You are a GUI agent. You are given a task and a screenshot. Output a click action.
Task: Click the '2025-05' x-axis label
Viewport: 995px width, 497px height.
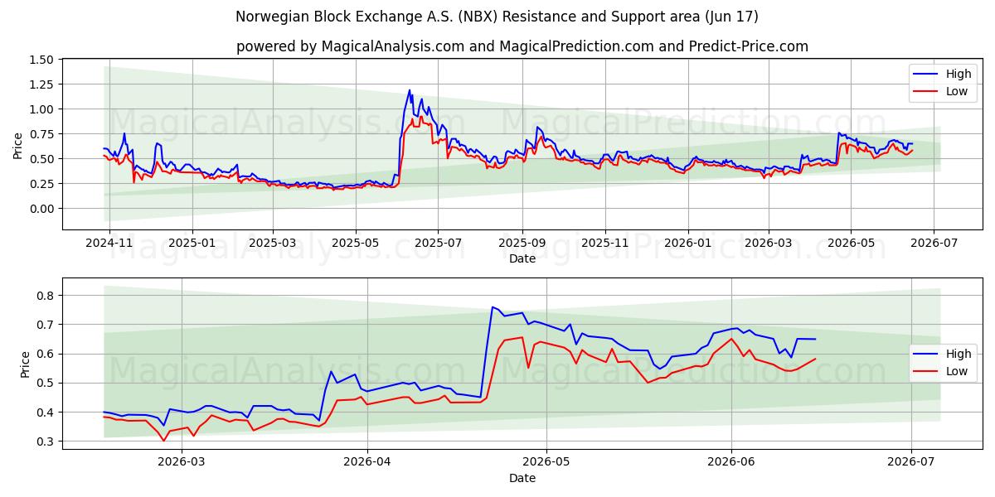[x=355, y=244]
